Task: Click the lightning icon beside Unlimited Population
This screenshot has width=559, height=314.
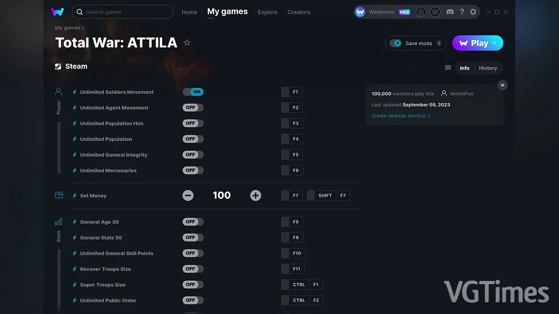Action: pos(75,139)
